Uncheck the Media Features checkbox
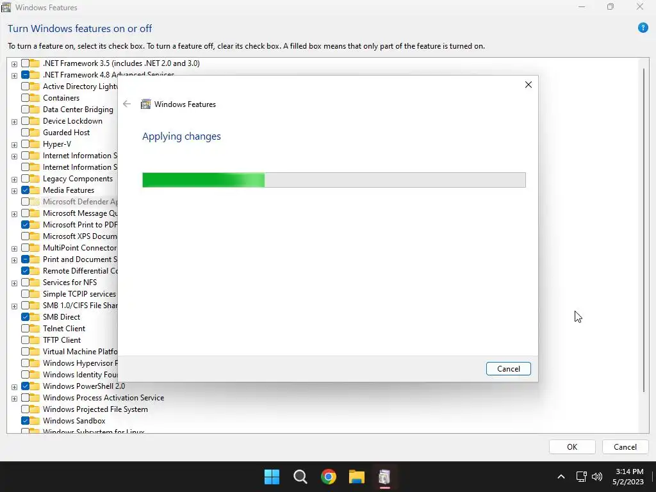 tap(25, 190)
